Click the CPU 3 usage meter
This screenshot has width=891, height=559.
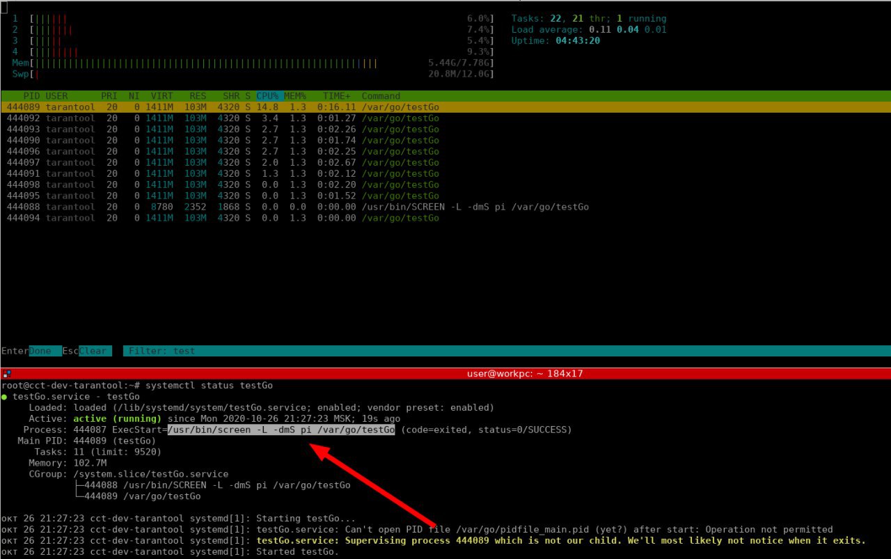pos(253,41)
